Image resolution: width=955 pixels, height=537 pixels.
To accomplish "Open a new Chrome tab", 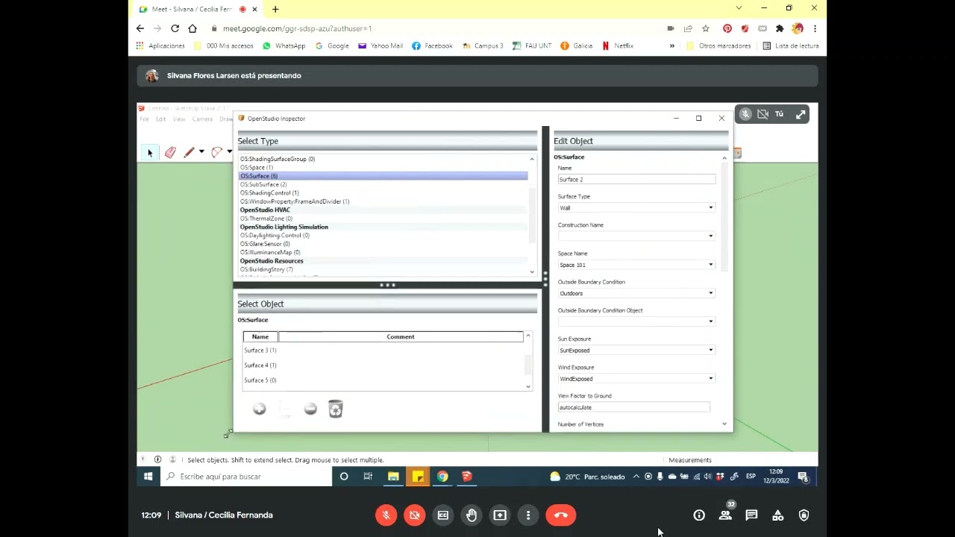I will 275,9.
